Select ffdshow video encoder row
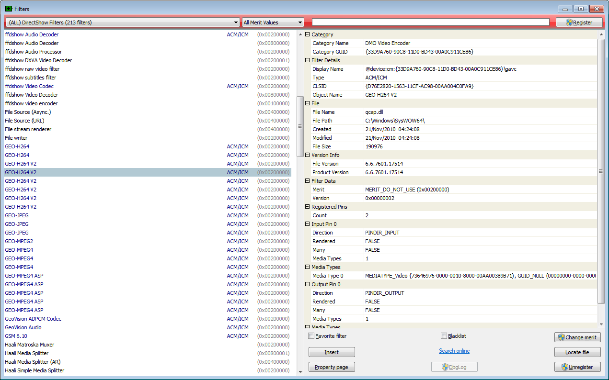This screenshot has width=609, height=380. [147, 103]
